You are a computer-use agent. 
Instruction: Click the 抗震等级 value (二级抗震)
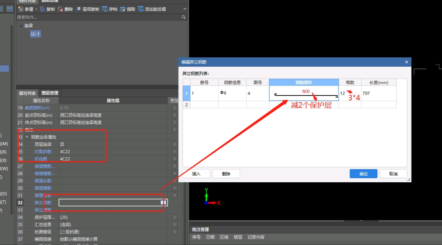click(x=113, y=232)
